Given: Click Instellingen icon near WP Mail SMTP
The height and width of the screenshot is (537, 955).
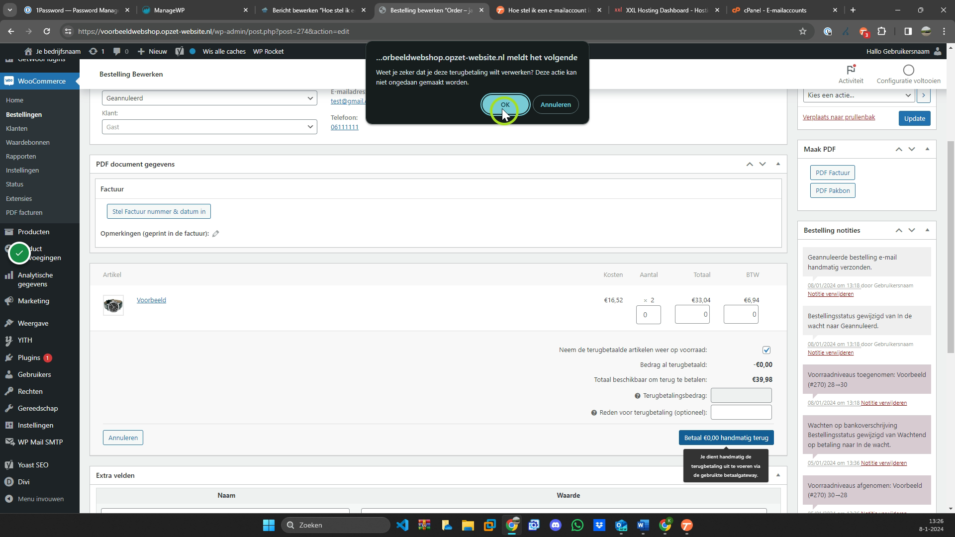Looking at the screenshot, I should [x=9, y=425].
